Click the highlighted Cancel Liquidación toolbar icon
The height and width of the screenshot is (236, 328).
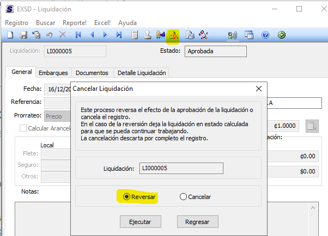(174, 35)
